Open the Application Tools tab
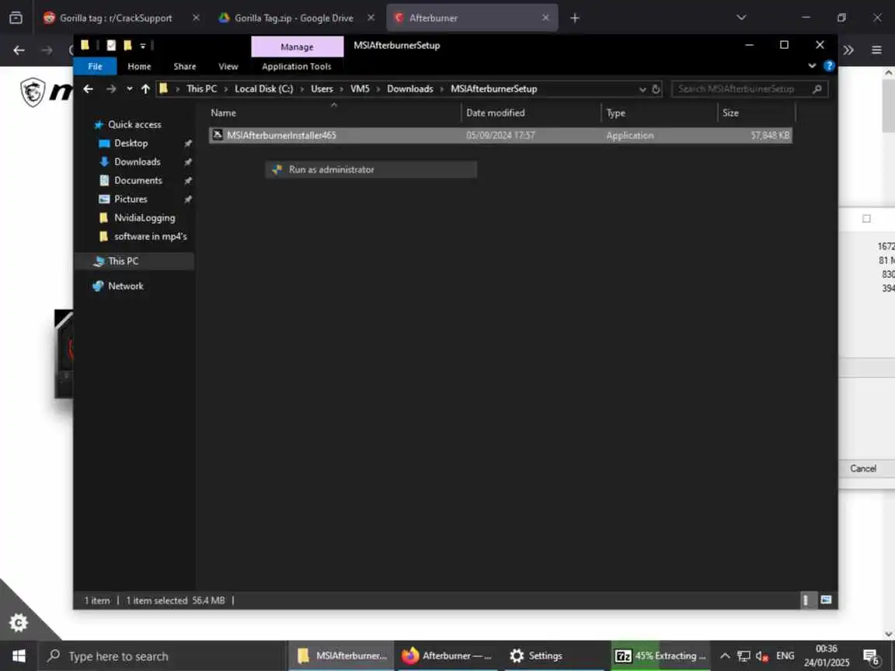 (296, 66)
